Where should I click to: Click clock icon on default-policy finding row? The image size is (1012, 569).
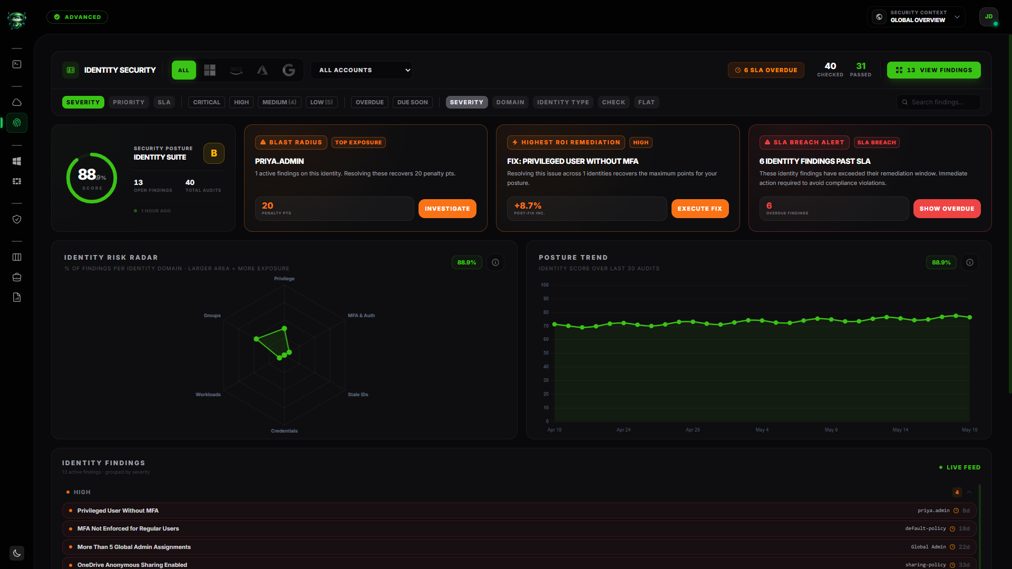click(952, 529)
